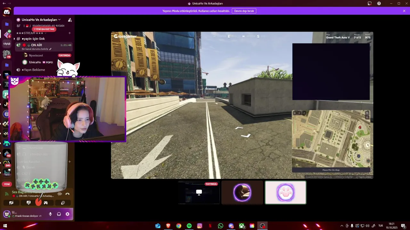Open Discord direct messages home icon
Screen dimensions: 410x230
click(7, 12)
